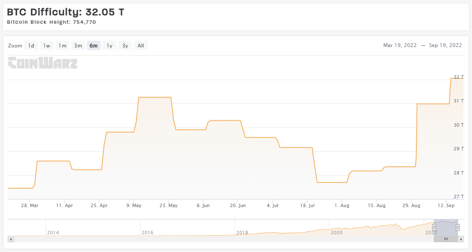Click the 2018 area in navigator

pyautogui.click(x=242, y=232)
